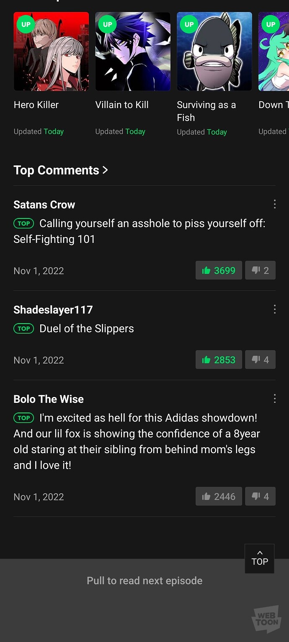
Task: Open three-dot menu on Bolo The Wise comment
Action: coord(275,398)
